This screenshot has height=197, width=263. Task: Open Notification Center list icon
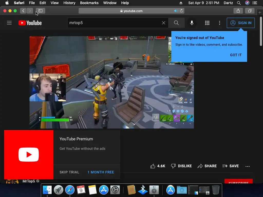(255, 3)
